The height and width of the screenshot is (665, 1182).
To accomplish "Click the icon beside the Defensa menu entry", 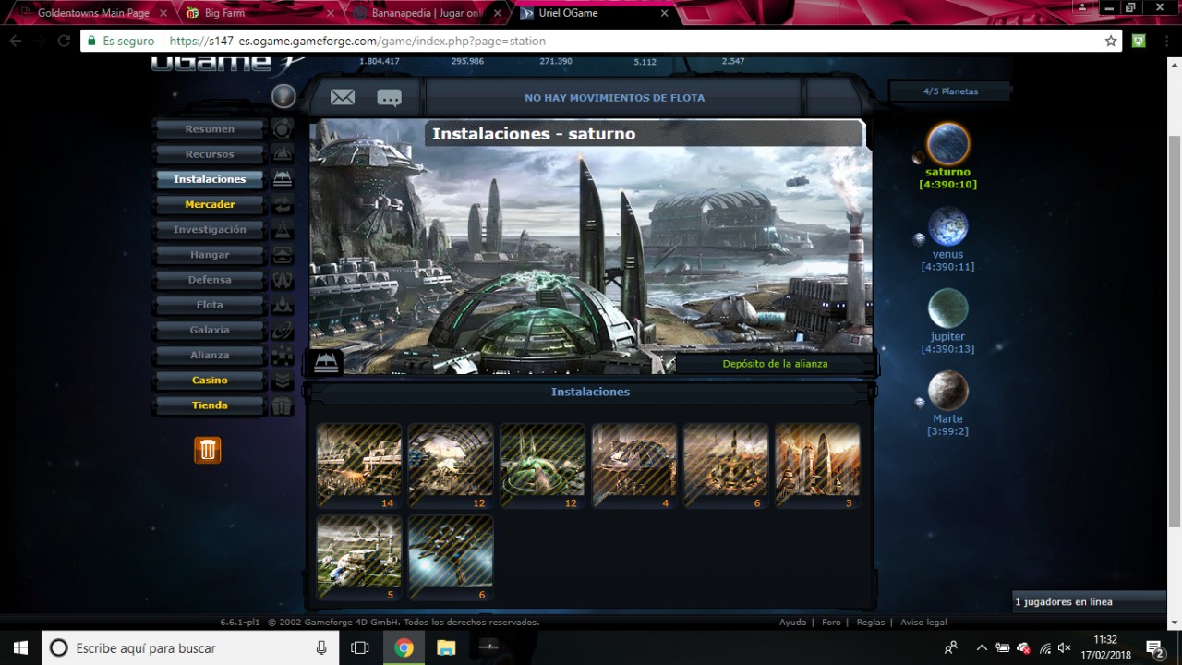I will 283,280.
